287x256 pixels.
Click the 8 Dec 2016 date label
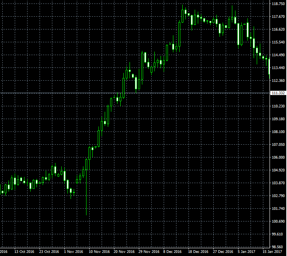tap(173, 252)
